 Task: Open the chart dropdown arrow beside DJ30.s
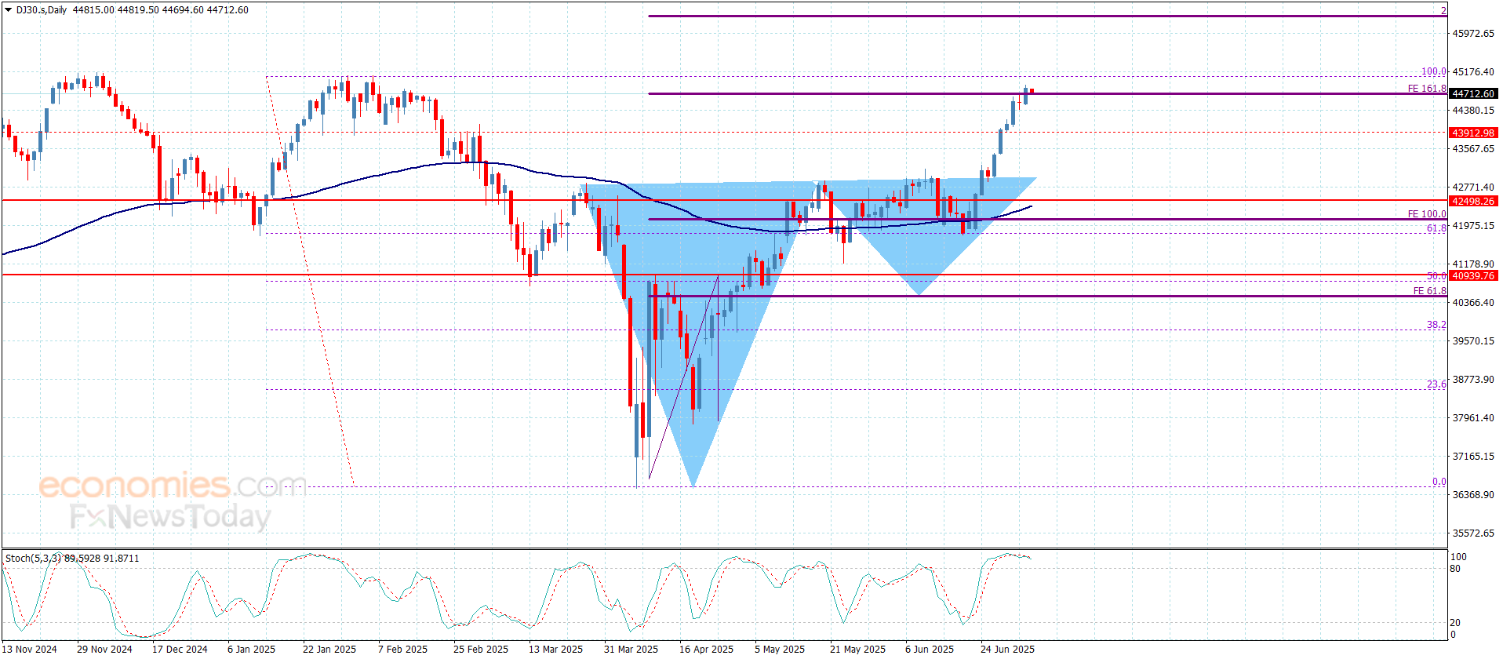[9, 10]
